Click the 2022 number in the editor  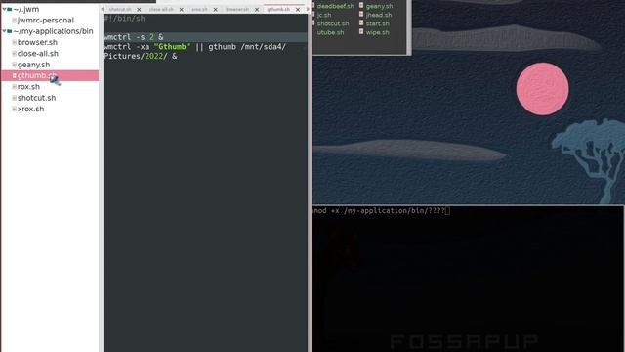pyautogui.click(x=154, y=56)
